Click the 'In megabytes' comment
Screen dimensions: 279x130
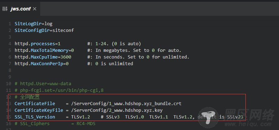pyautogui.click(x=134, y=50)
